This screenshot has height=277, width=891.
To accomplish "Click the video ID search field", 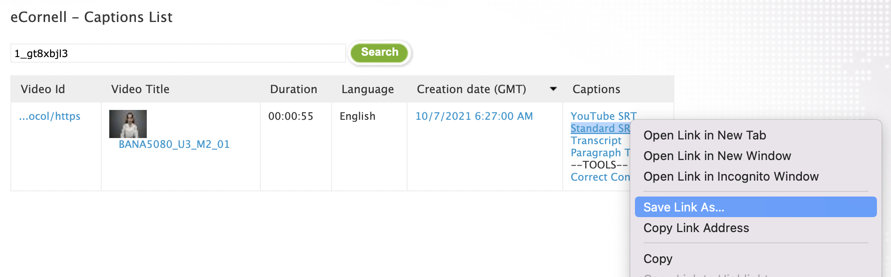I will coord(178,53).
